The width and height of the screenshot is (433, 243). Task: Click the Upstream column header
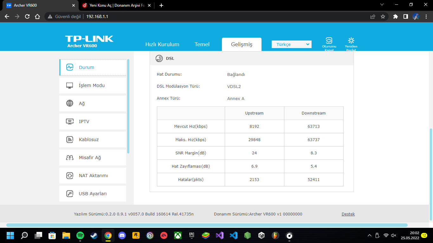tap(254, 113)
